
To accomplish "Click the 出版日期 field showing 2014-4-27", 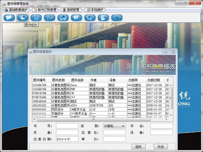I will click(67, 139).
